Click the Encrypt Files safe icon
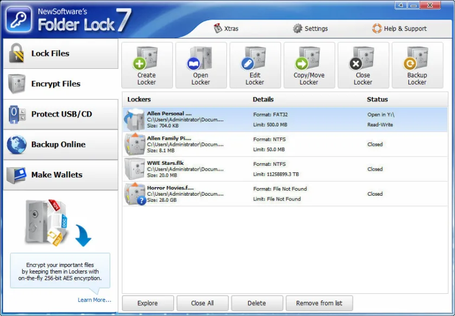Screen dimensions: 455x316 point(17,83)
